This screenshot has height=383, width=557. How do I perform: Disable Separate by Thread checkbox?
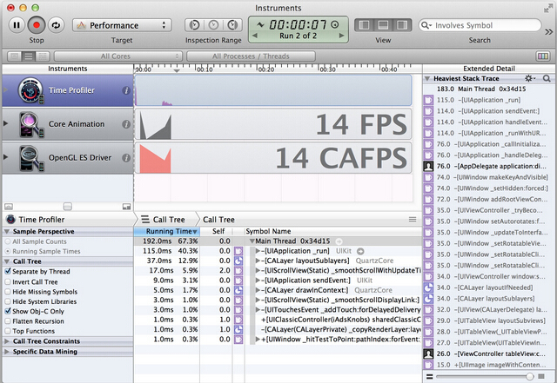tap(9, 271)
